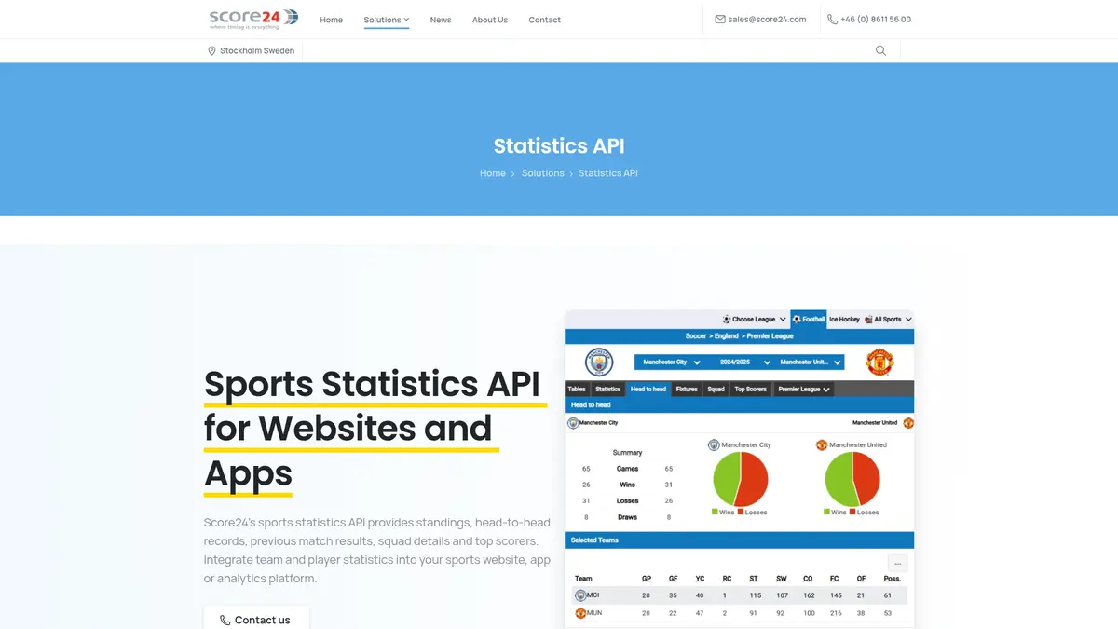1118x629 pixels.
Task: Click the Stockholm Sweden location text
Action: coord(257,50)
